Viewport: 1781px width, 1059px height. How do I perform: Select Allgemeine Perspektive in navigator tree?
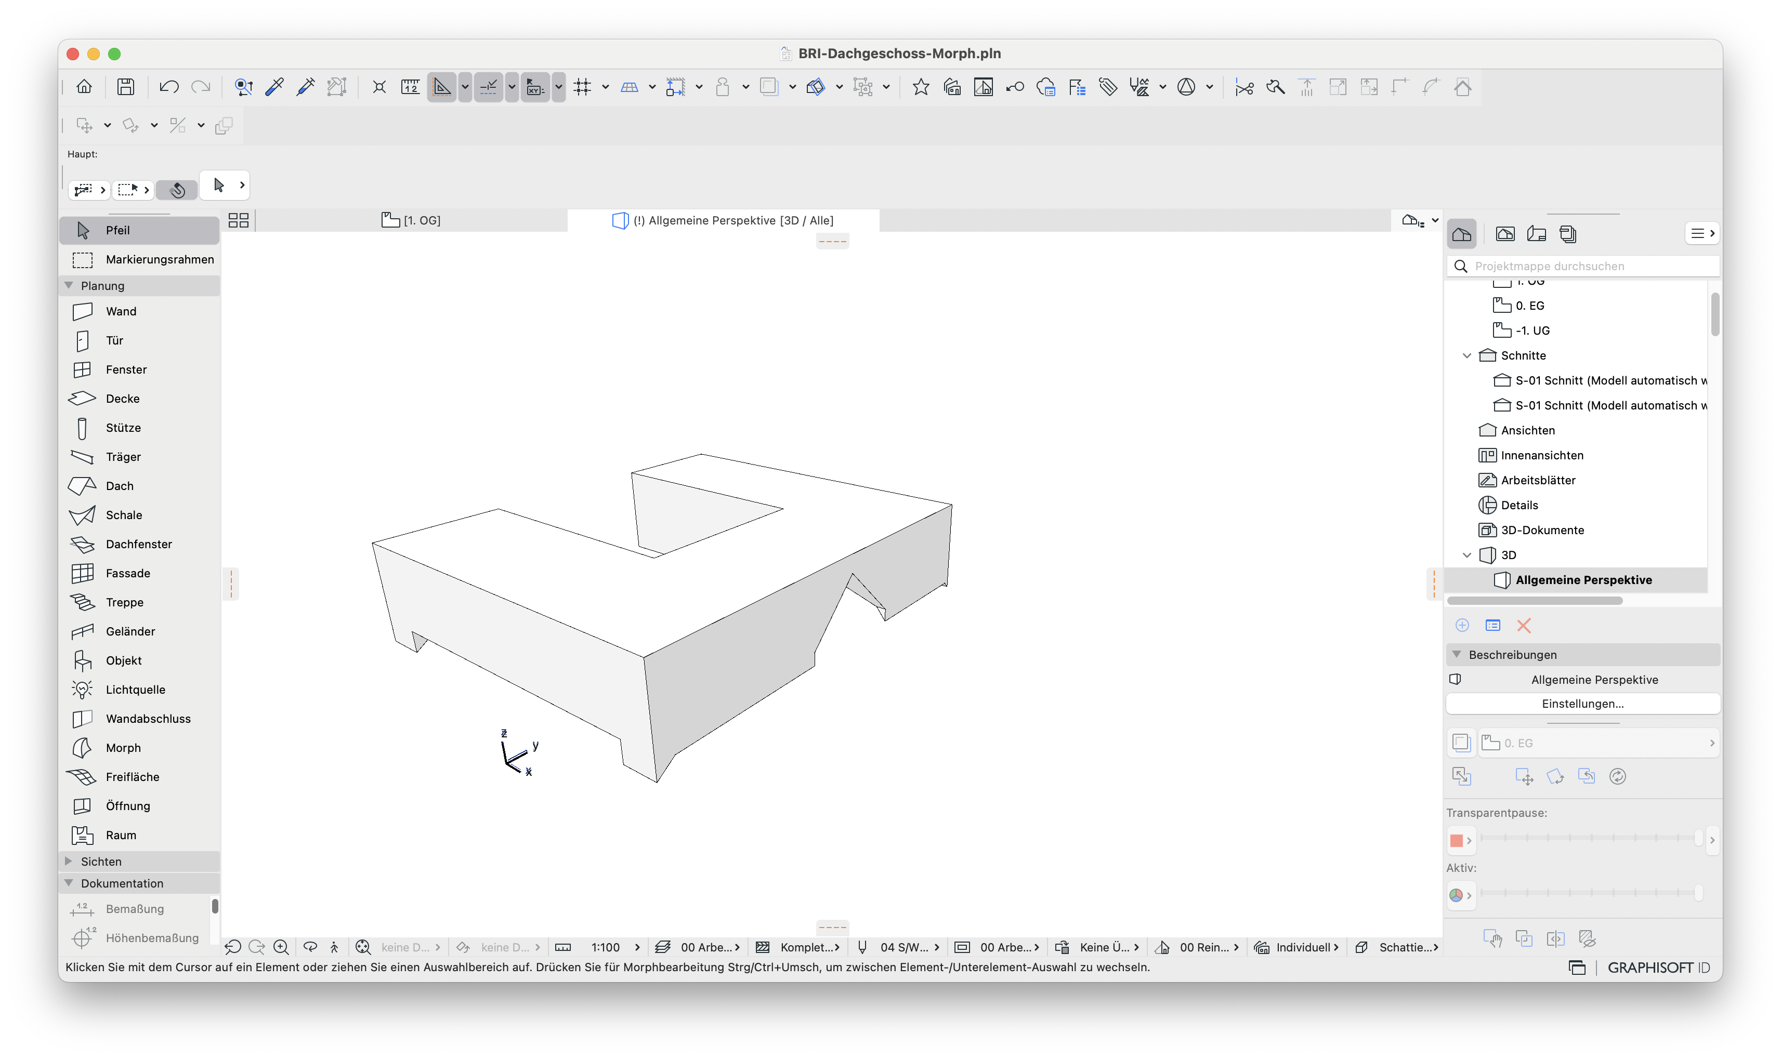coord(1576,580)
